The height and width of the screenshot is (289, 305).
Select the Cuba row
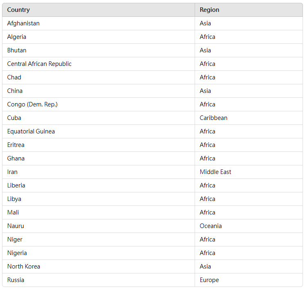point(14,118)
